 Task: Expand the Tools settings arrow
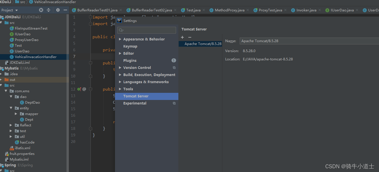pyautogui.click(x=120, y=89)
